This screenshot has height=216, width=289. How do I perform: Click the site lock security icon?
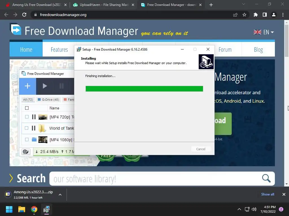pos(36,15)
